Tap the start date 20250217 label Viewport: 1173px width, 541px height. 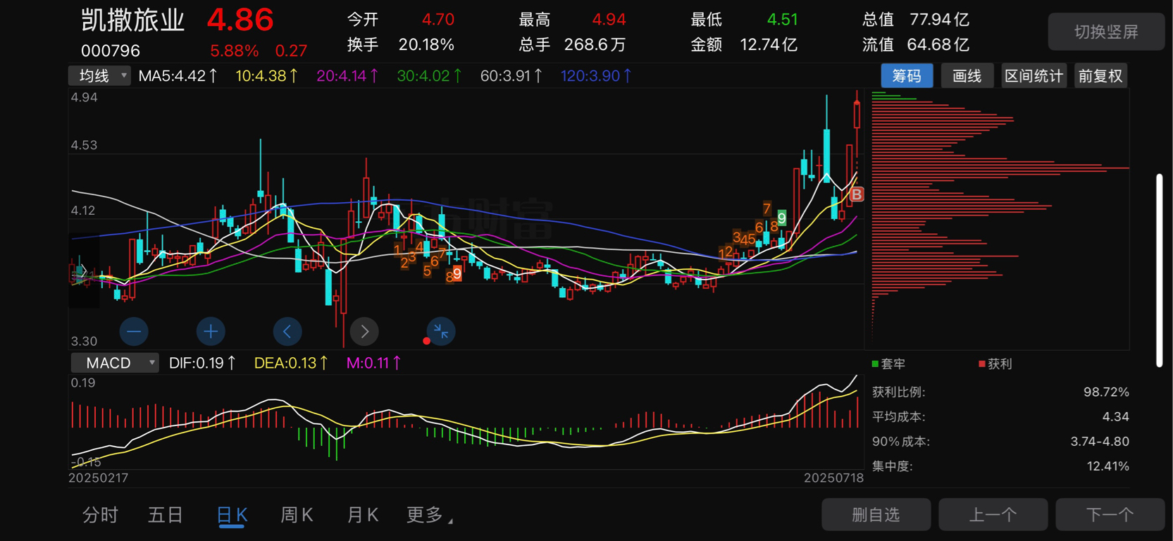98,478
